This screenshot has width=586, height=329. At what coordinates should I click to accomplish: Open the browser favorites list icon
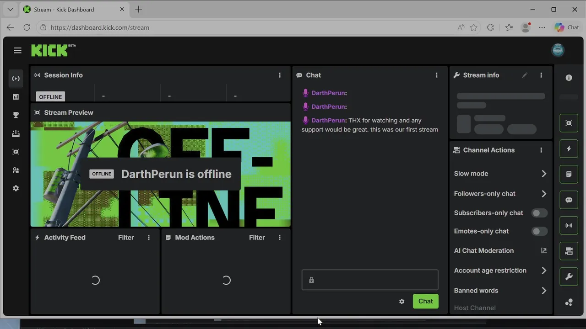pos(509,27)
